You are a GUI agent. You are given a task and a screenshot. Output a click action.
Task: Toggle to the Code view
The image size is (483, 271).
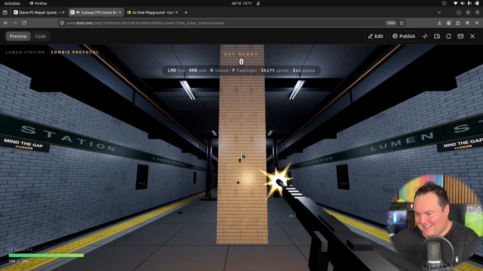pos(40,36)
